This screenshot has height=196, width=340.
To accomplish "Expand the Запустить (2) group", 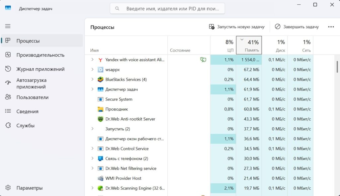I will [92, 129].
